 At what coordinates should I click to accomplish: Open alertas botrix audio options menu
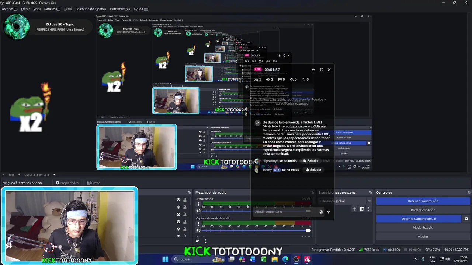point(198,204)
